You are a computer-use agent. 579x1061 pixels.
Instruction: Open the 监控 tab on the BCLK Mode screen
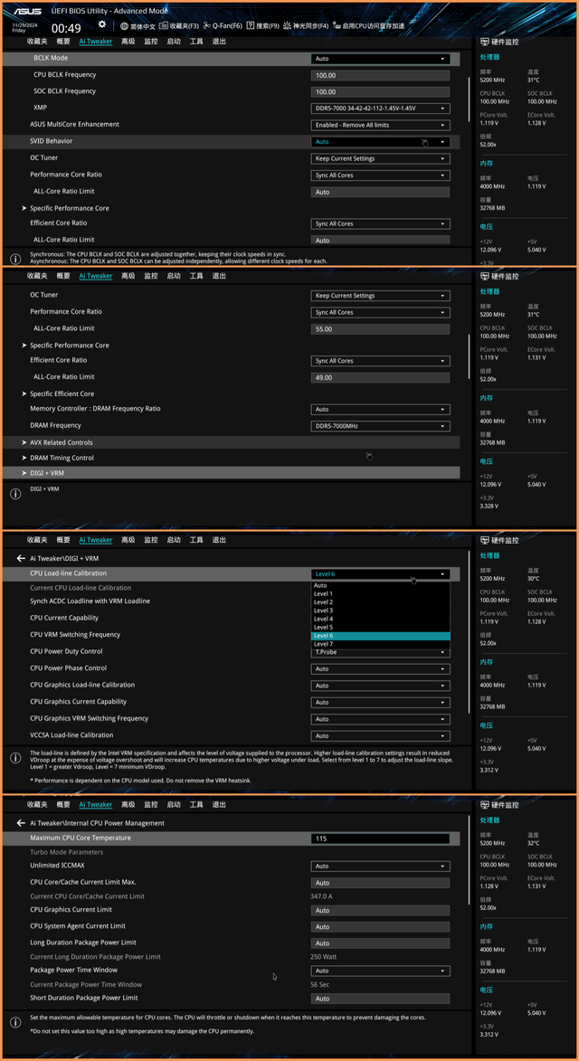pos(151,42)
